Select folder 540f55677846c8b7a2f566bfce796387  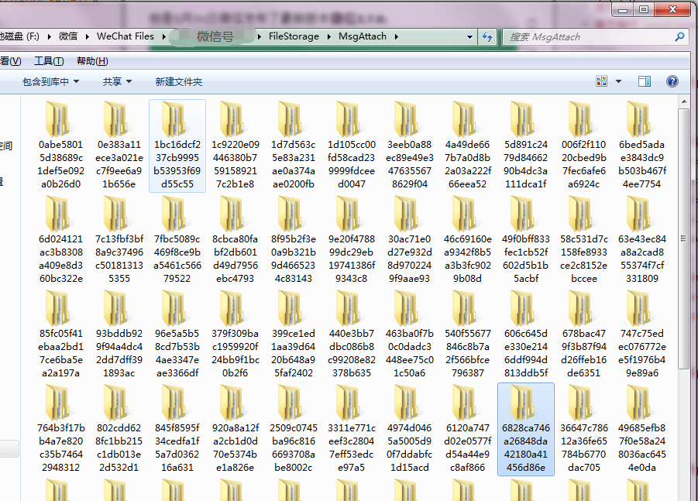tap(467, 335)
